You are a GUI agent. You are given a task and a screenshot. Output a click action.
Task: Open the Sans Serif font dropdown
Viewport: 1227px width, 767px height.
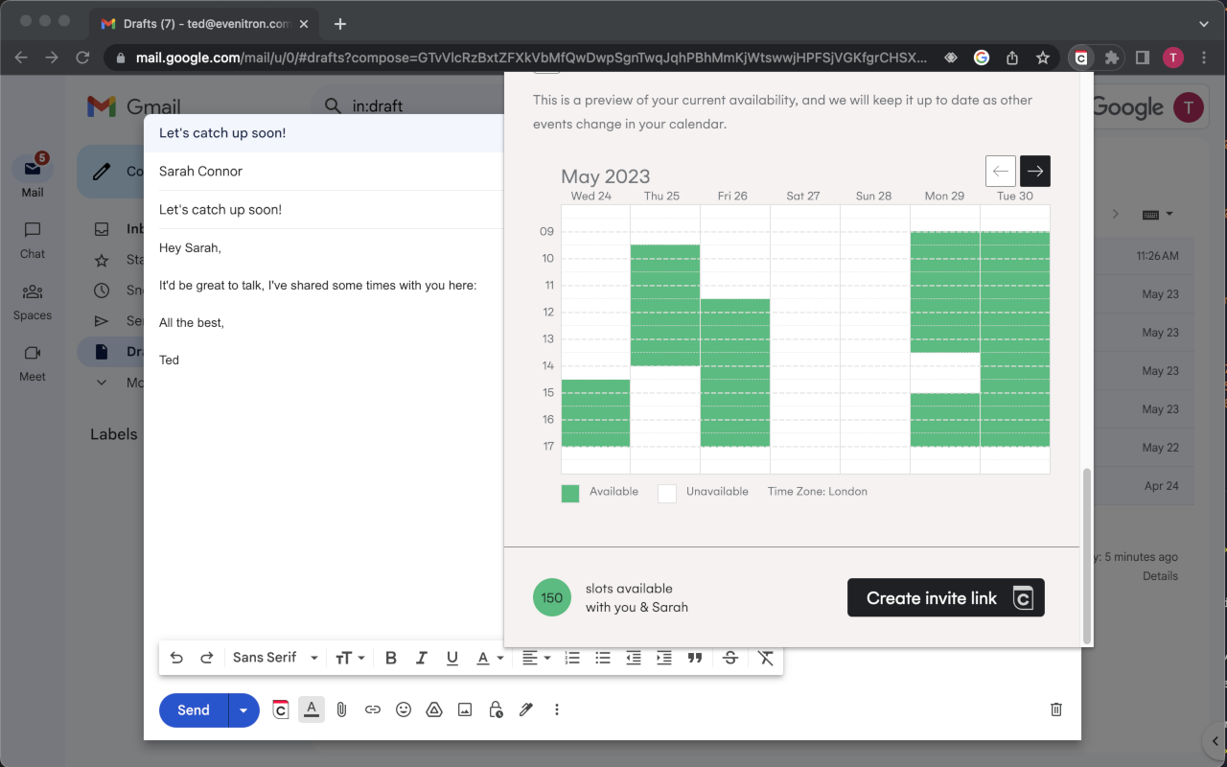click(x=276, y=658)
